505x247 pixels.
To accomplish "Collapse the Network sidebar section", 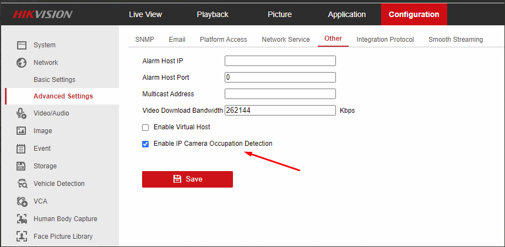I will click(x=46, y=62).
